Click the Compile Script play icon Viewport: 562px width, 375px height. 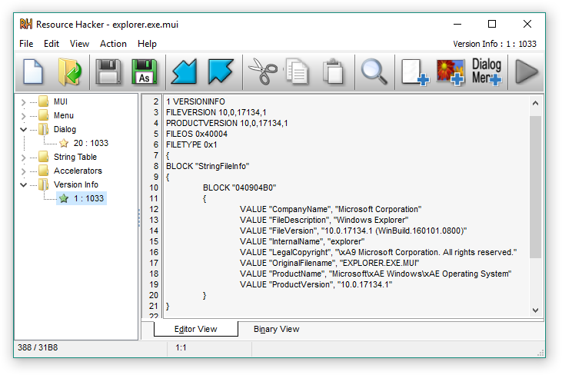[x=527, y=72]
